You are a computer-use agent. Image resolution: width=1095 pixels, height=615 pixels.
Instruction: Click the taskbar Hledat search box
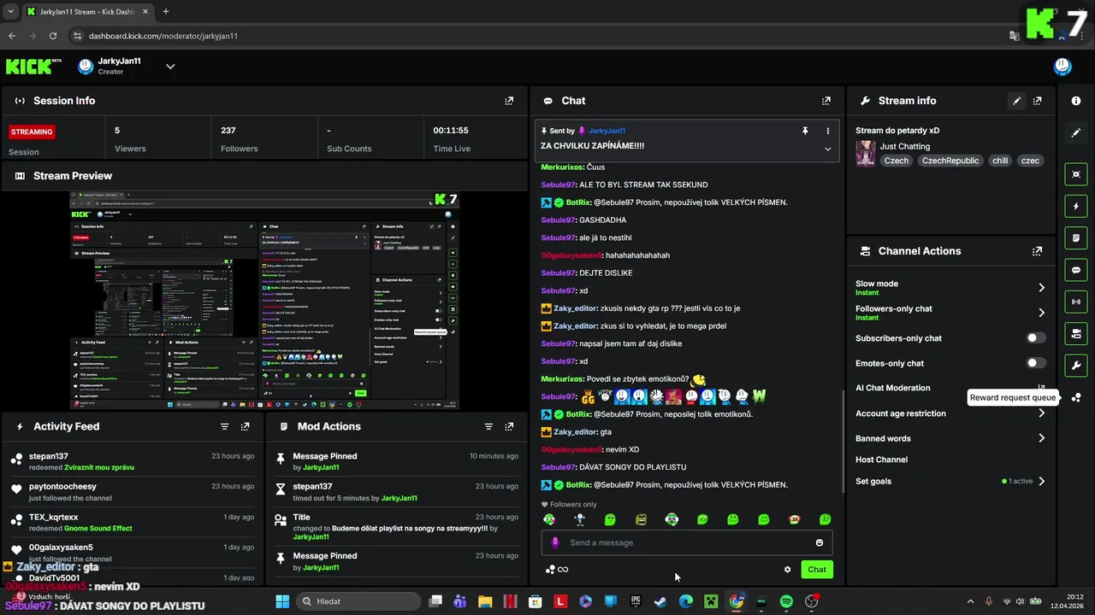[359, 601]
